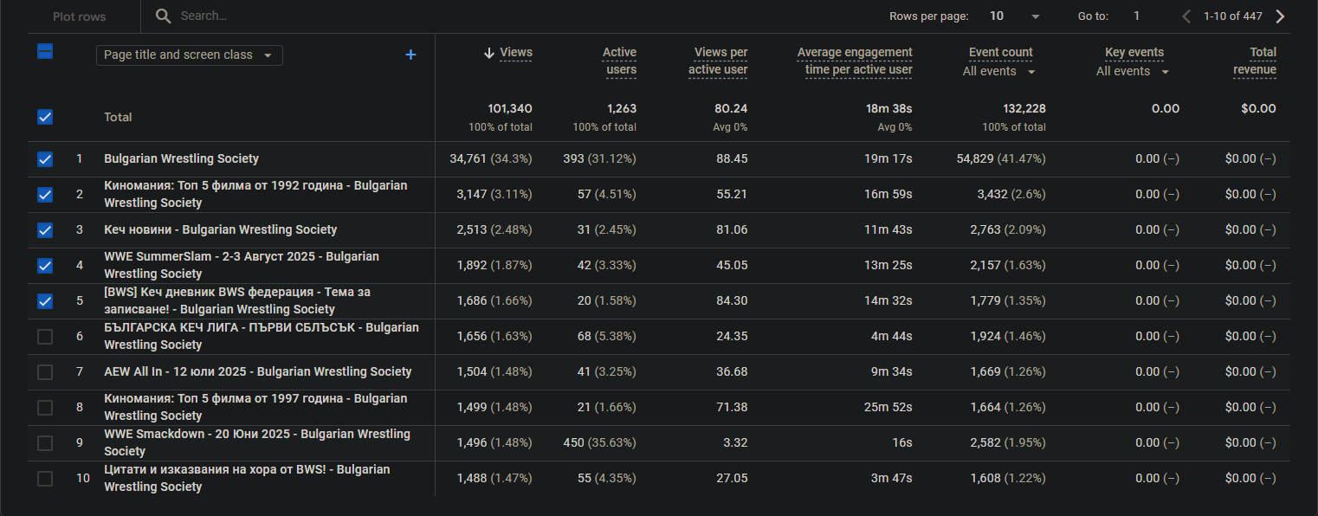
Task: Click the 54,829 event count cell
Action: [x=1001, y=159]
